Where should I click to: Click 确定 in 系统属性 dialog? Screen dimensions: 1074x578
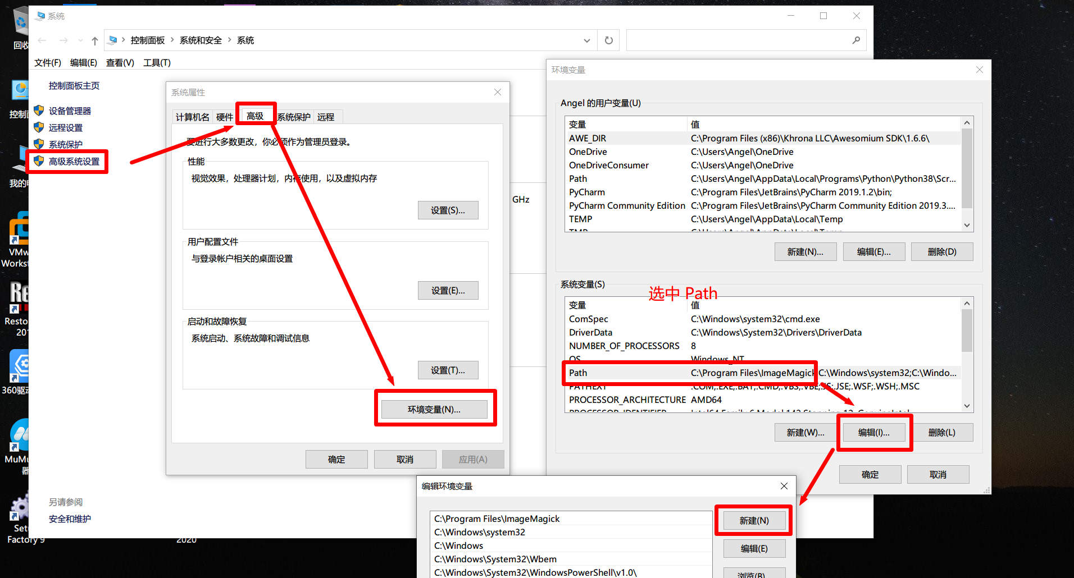[336, 460]
